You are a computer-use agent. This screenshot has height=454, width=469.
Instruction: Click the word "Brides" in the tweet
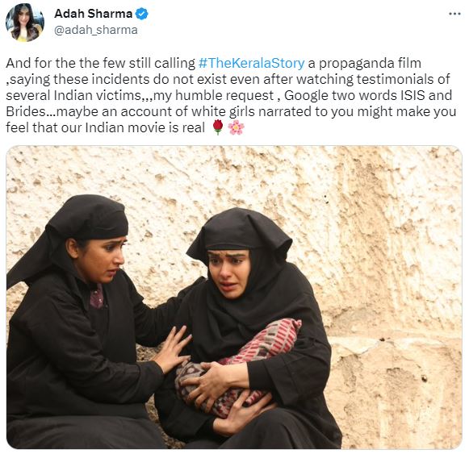point(25,111)
